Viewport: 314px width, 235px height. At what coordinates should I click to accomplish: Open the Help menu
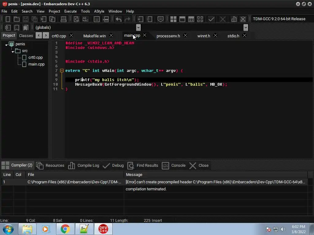tap(130, 11)
